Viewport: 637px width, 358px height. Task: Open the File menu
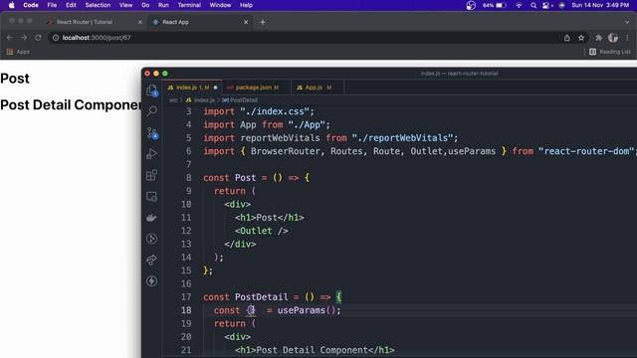tap(52, 5)
